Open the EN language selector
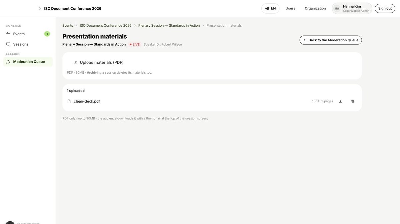 point(270,8)
